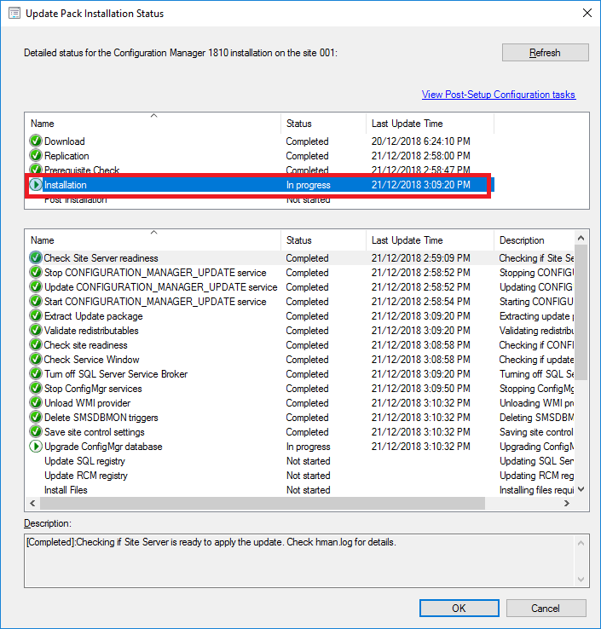Click scroll right arrow of the steps list
This screenshot has height=629, width=601.
[567, 503]
